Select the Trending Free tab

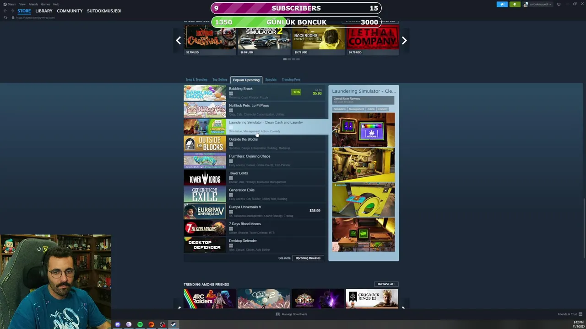point(291,80)
